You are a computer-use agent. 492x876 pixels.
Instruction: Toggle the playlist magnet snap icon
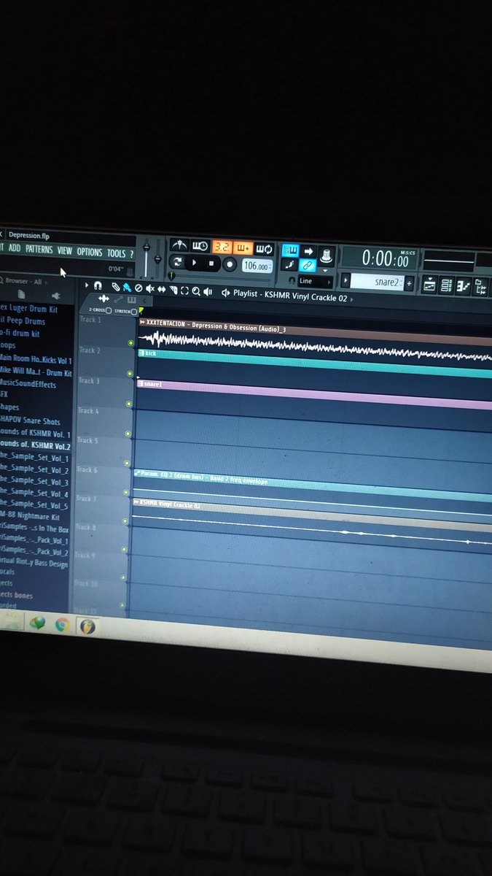[x=98, y=286]
